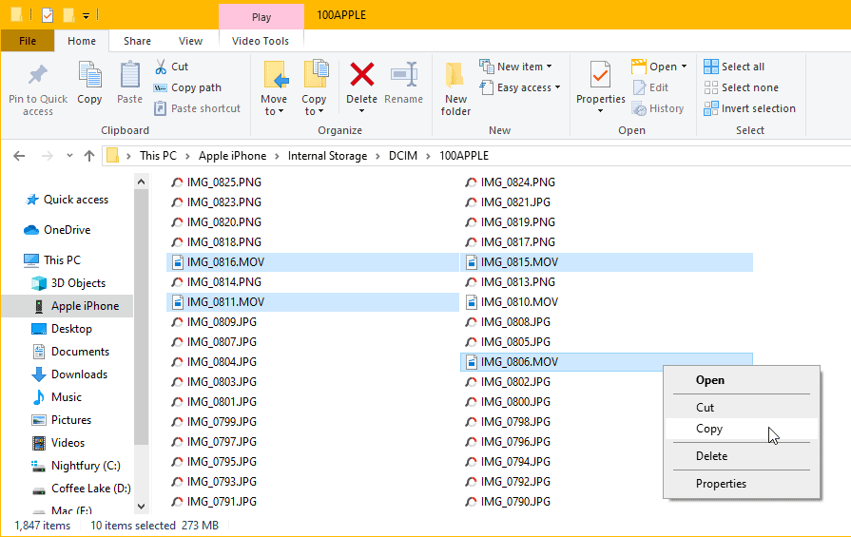The width and height of the screenshot is (851, 537).
Task: Open recent locations dropdown arrow
Action: coord(69,156)
